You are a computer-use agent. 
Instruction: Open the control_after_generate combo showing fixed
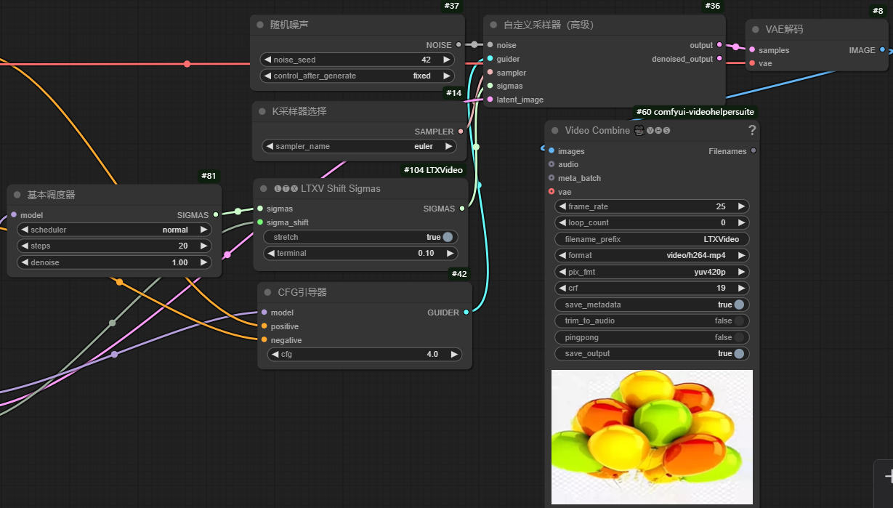click(357, 76)
